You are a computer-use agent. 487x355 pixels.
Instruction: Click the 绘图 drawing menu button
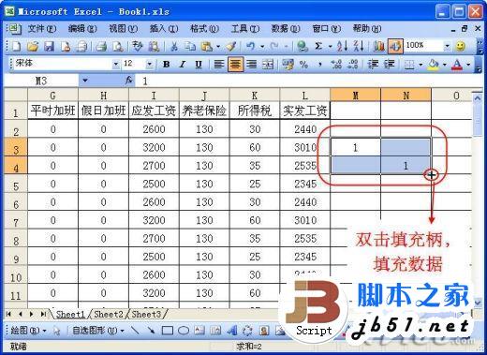[x=28, y=331]
